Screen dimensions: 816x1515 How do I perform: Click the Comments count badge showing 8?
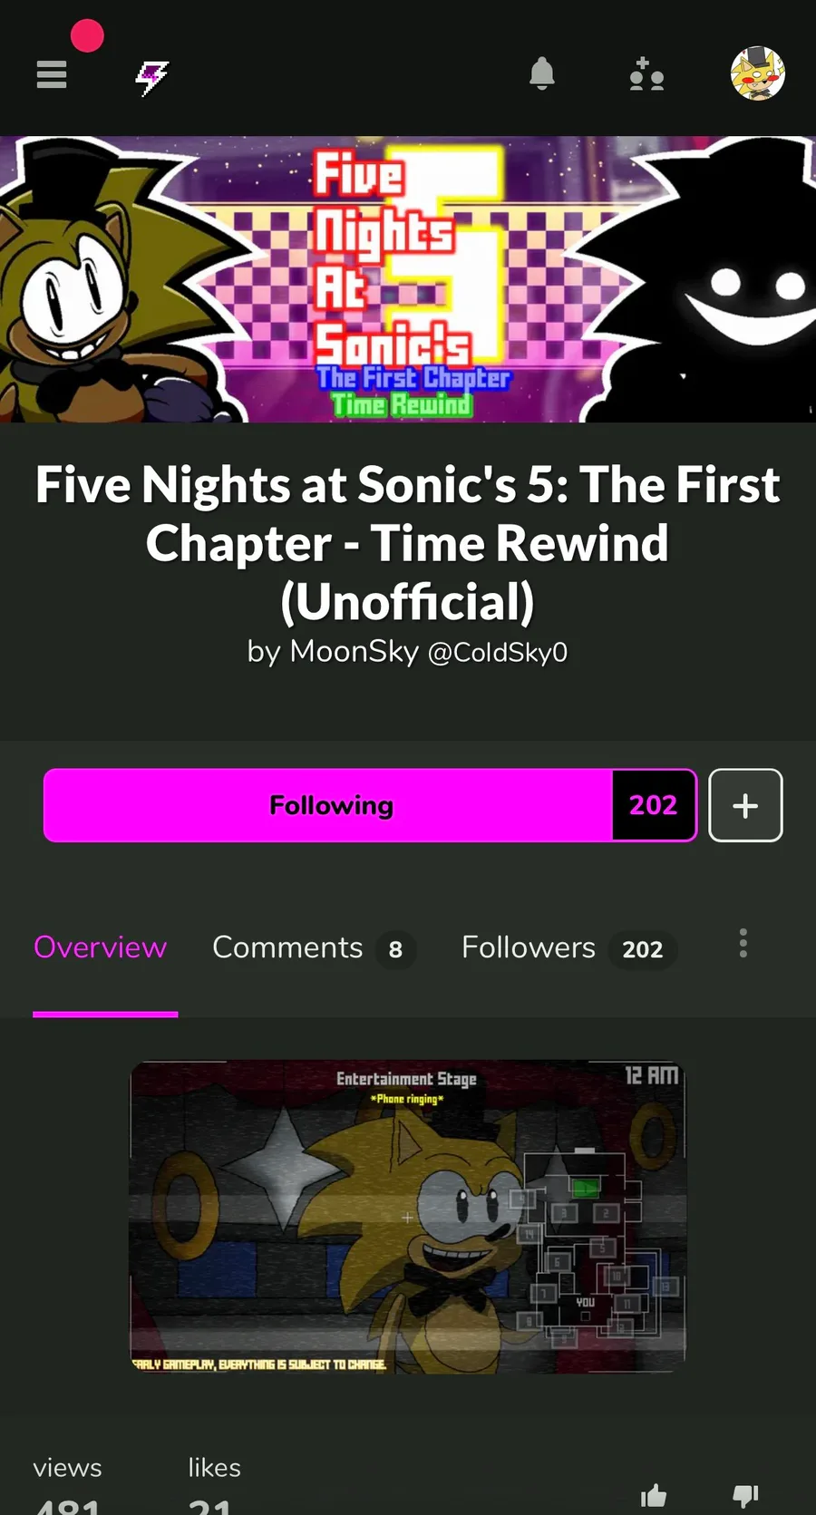coord(395,950)
